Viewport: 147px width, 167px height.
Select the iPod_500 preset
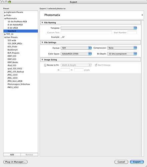click(12, 65)
